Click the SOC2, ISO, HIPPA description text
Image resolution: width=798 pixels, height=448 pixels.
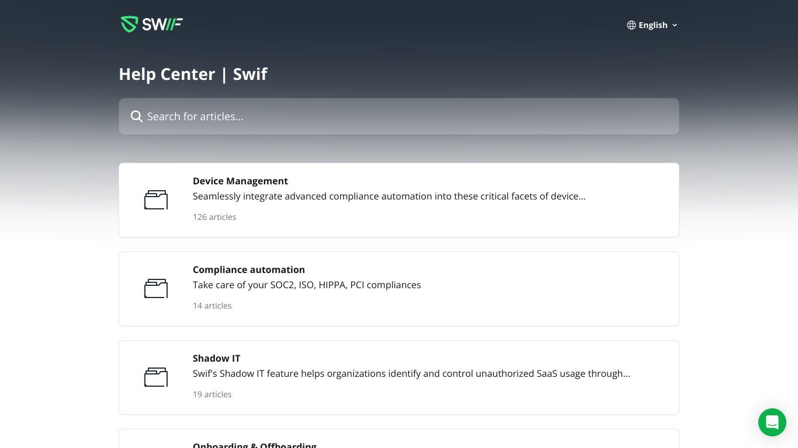tap(307, 285)
